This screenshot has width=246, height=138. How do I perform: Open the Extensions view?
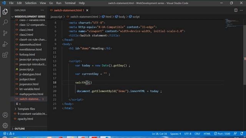pyautogui.click(x=5, y=55)
